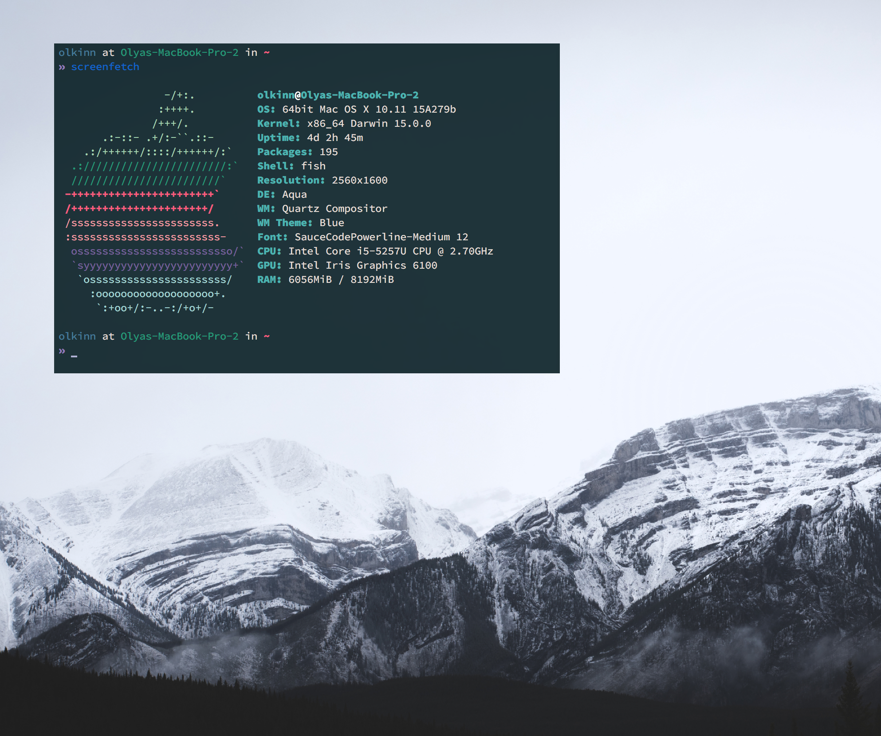Viewport: 881px width, 736px height.
Task: Click the WM Theme Blue entry
Action: tap(300, 223)
